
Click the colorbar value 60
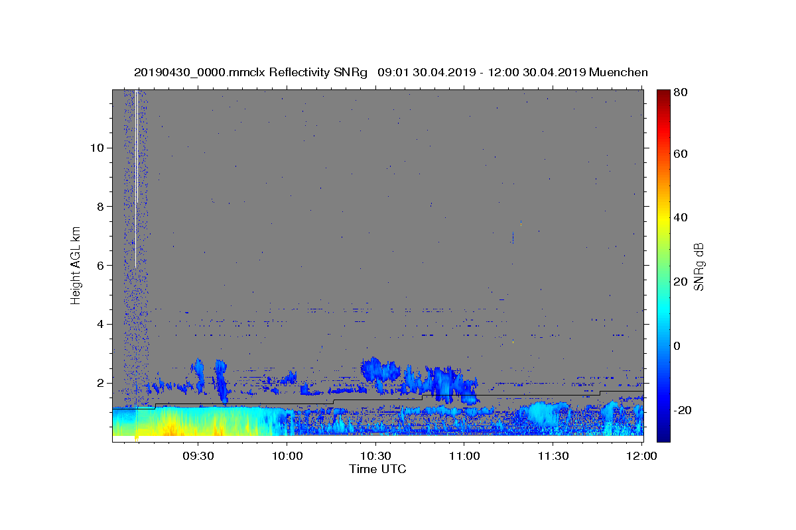681,154
